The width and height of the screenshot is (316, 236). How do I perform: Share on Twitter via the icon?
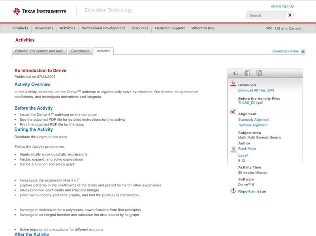coord(259,73)
